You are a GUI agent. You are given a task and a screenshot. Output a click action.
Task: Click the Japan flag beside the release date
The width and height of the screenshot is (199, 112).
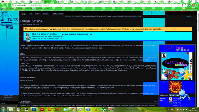(171, 98)
